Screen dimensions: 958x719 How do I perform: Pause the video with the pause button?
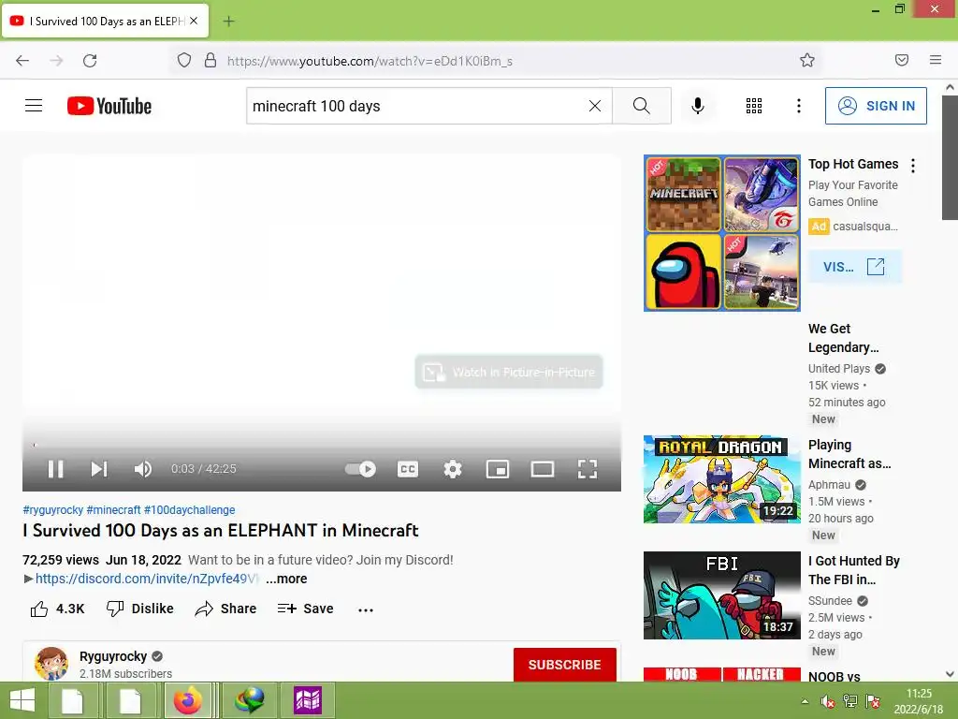click(x=55, y=469)
